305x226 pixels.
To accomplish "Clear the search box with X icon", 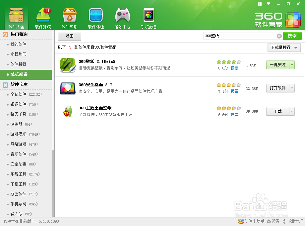I will pyautogui.click(x=279, y=36).
